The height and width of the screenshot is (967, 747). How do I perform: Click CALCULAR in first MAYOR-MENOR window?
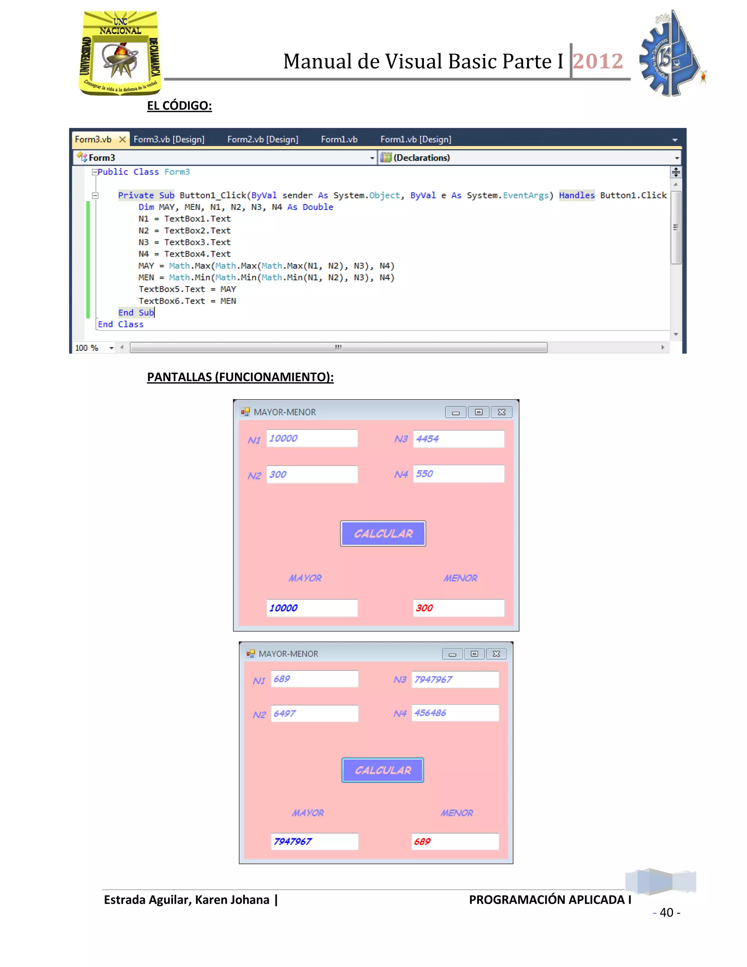tap(383, 533)
